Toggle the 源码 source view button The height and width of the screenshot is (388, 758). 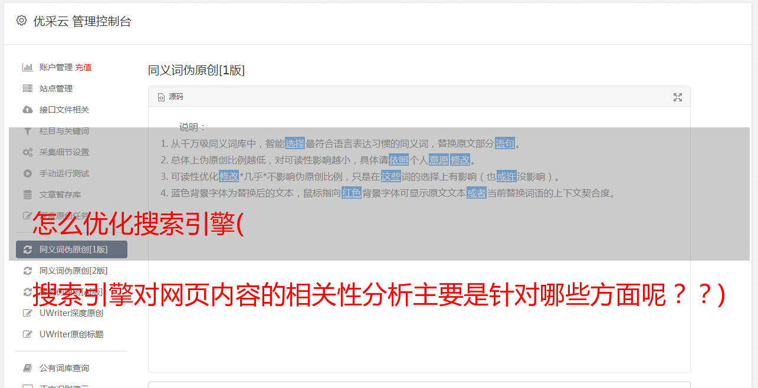170,97
